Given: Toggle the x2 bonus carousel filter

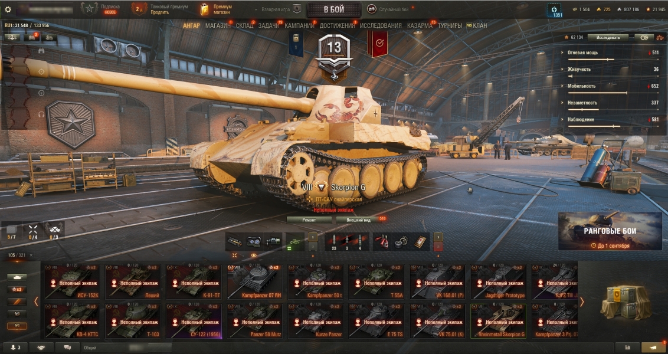Looking at the screenshot, I should (17, 289).
